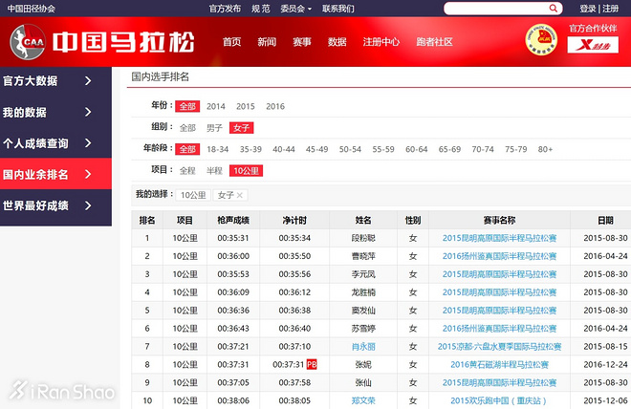Viewport: 631px width, 409px height.
Task: Open the Xtep sponsor logo
Action: click(593, 45)
